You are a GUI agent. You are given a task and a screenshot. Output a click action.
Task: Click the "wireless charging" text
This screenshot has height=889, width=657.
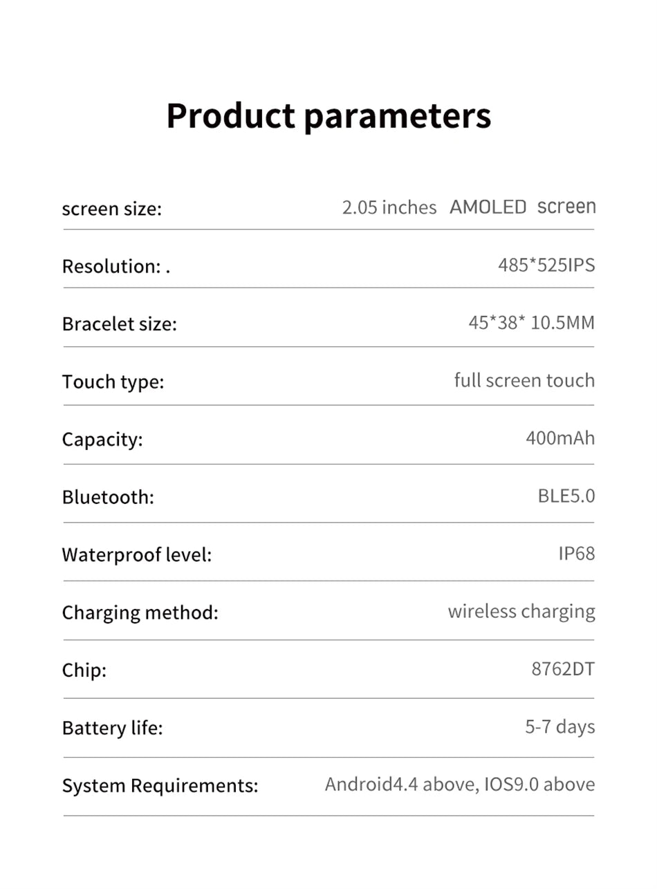click(521, 611)
